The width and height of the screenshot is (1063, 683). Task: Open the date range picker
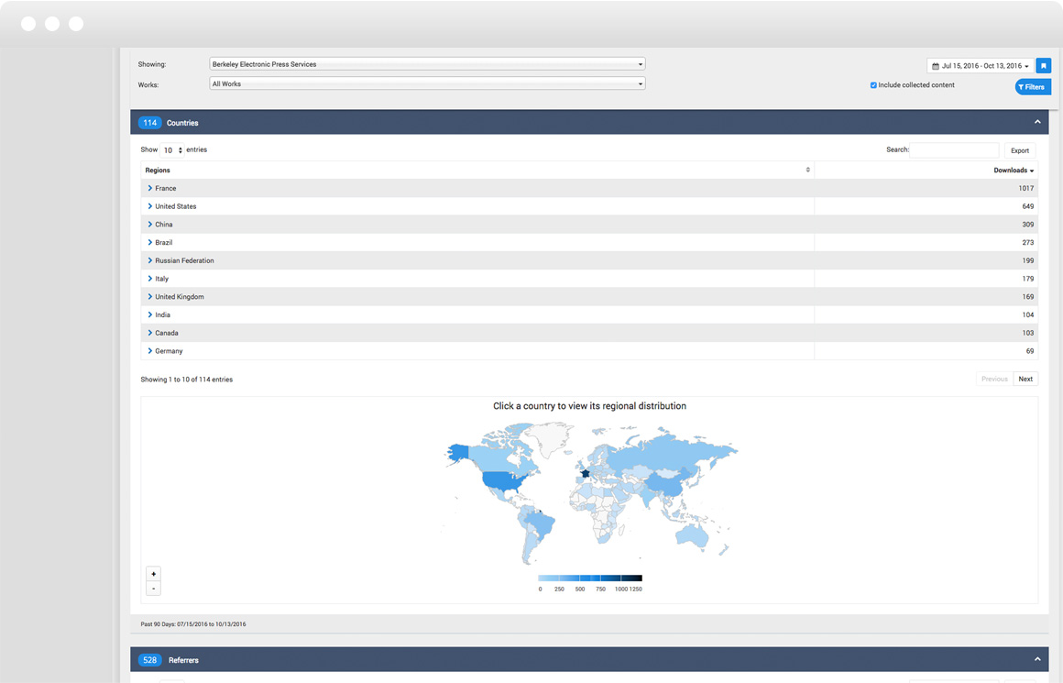[x=980, y=66]
